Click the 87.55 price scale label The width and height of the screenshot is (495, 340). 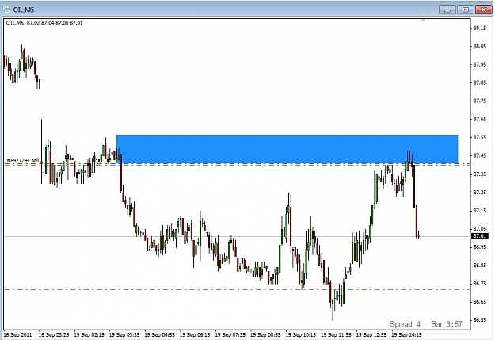pos(479,137)
